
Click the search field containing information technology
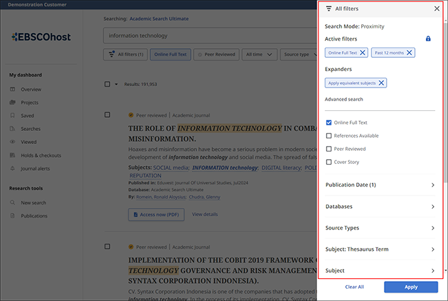click(x=210, y=36)
